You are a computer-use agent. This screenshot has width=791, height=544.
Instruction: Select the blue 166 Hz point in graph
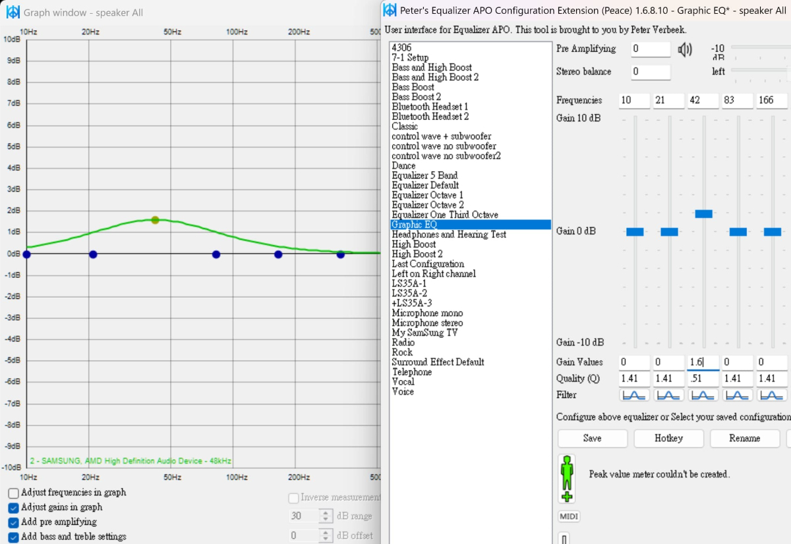click(x=278, y=254)
